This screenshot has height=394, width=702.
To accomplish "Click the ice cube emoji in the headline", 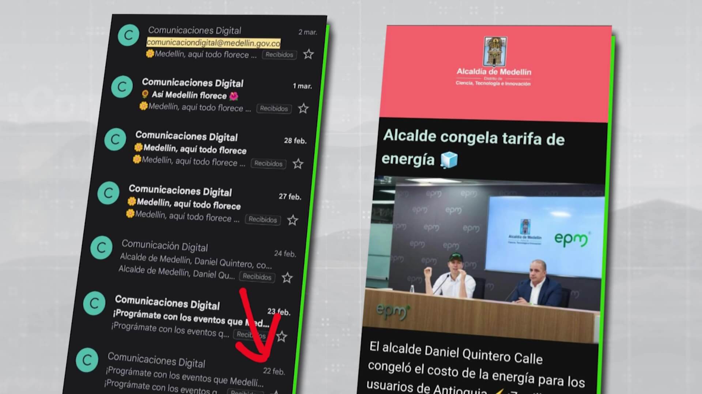I will point(449,160).
